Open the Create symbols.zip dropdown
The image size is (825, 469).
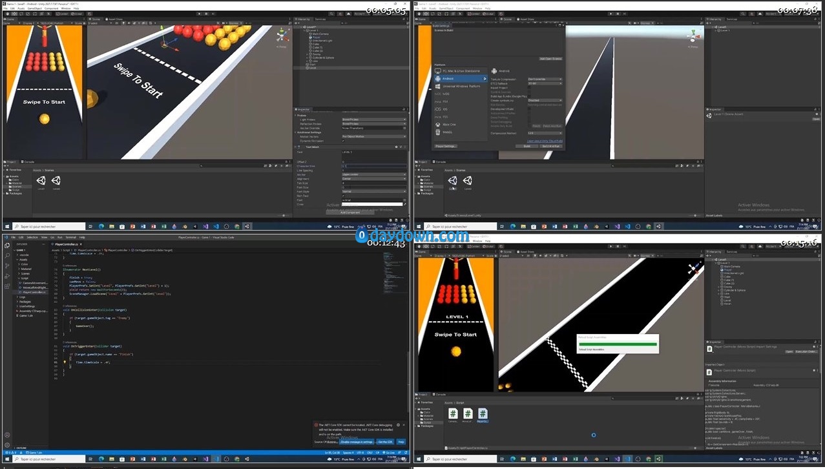545,100
